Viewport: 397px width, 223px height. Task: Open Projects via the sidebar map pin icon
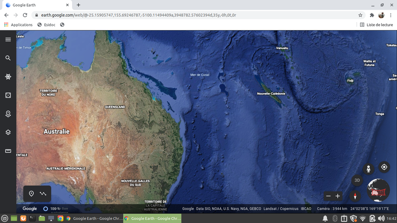(x=8, y=114)
